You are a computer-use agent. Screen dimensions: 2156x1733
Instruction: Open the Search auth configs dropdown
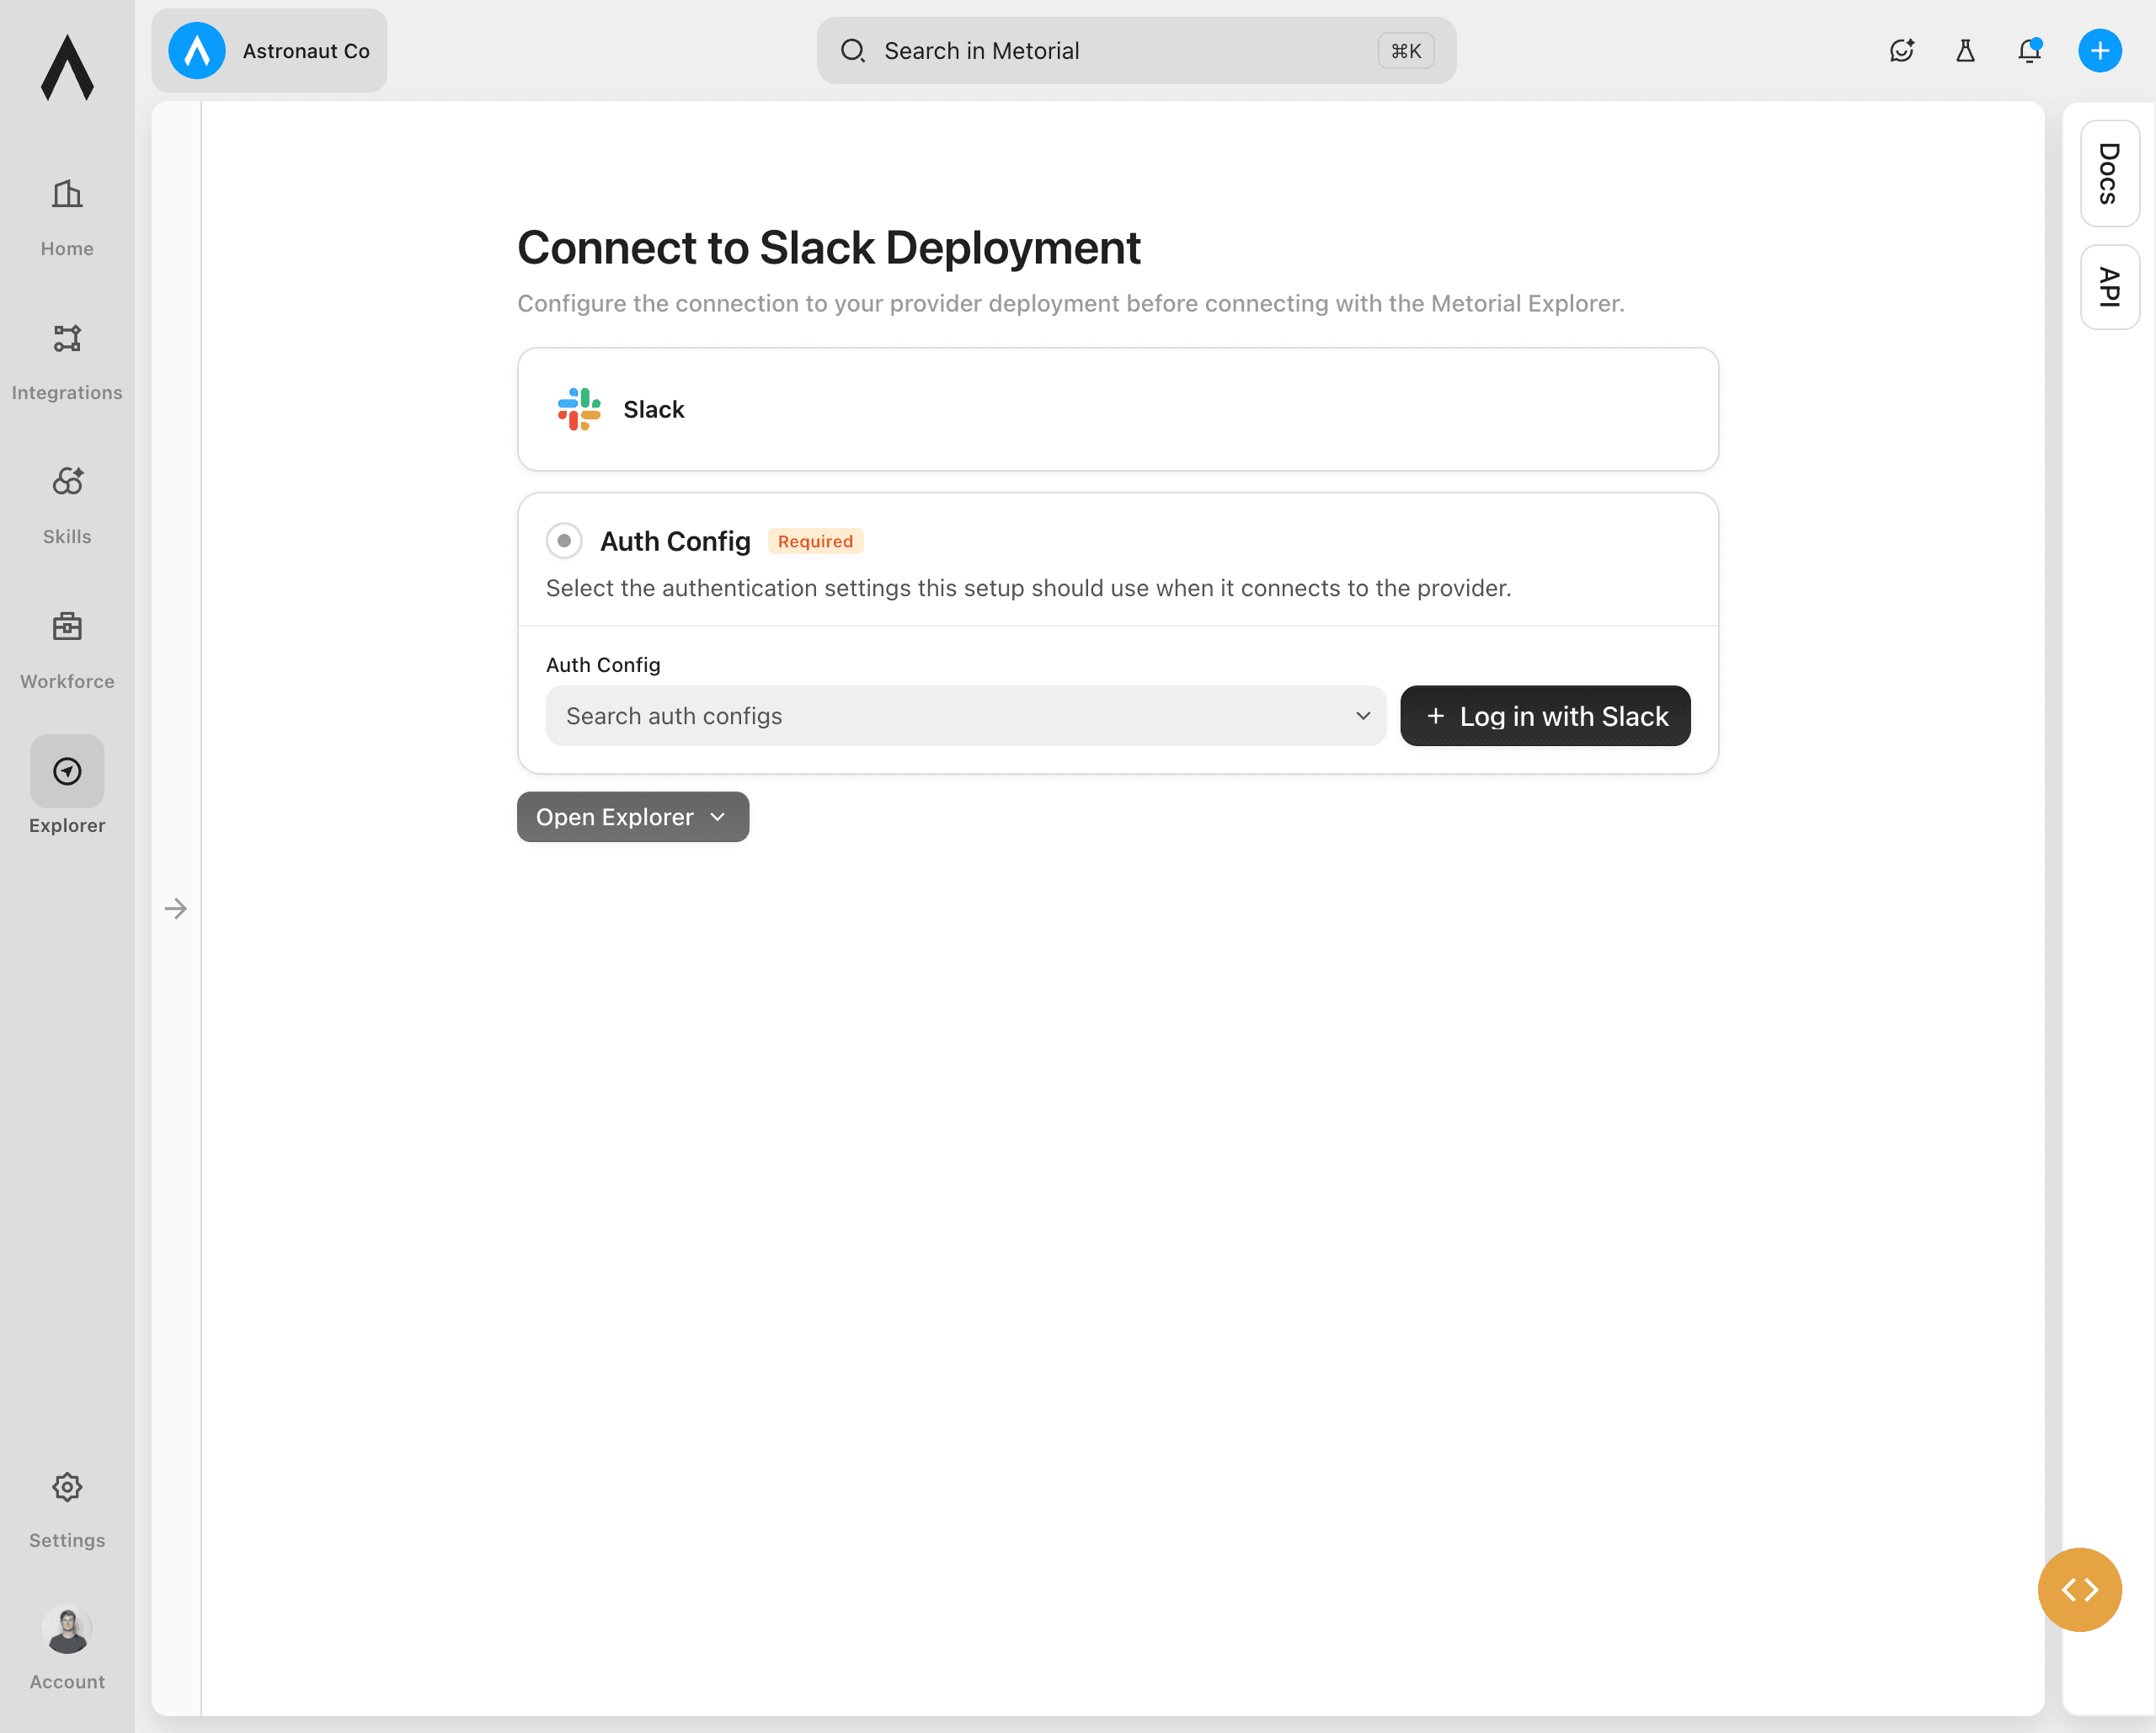(x=965, y=716)
